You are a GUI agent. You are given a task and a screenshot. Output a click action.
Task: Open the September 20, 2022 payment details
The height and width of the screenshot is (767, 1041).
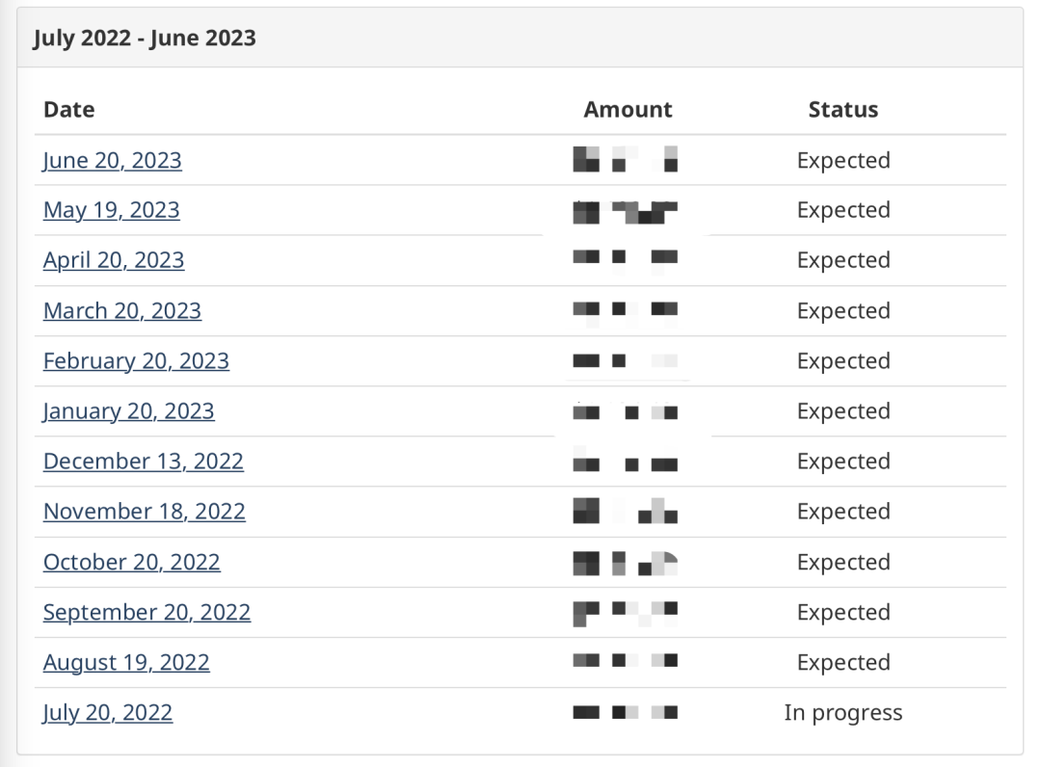[147, 612]
